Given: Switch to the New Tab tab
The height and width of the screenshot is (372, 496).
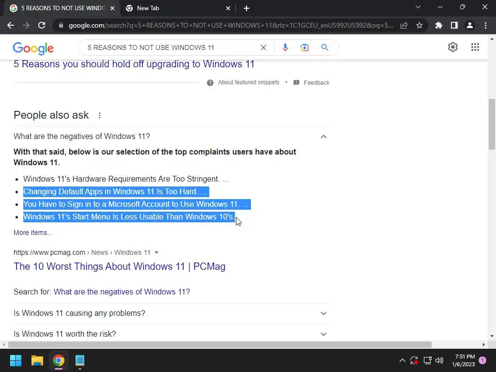Looking at the screenshot, I should (177, 8).
